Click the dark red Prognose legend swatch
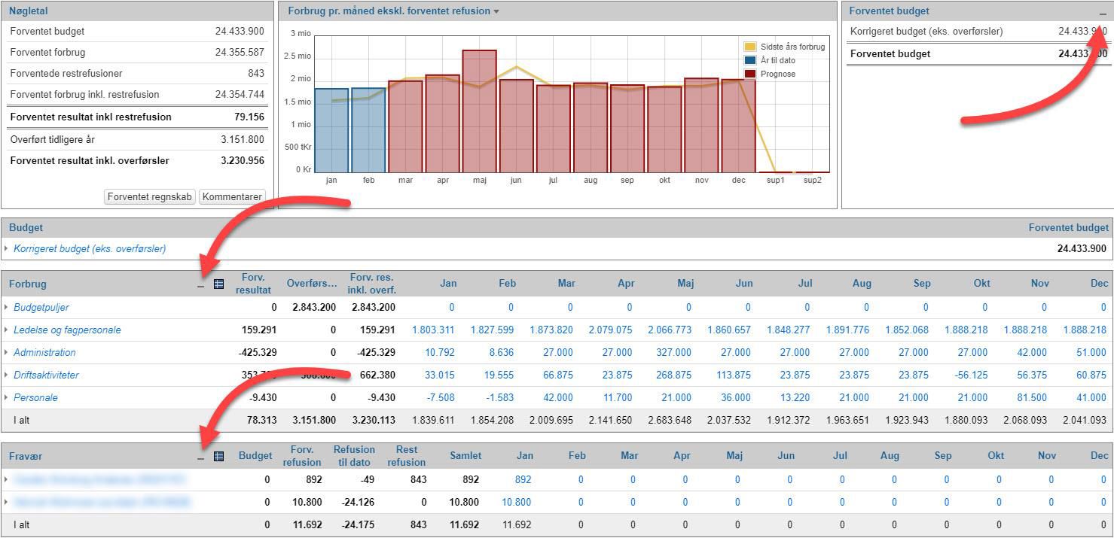This screenshot has height=538, width=1114. 750,74
